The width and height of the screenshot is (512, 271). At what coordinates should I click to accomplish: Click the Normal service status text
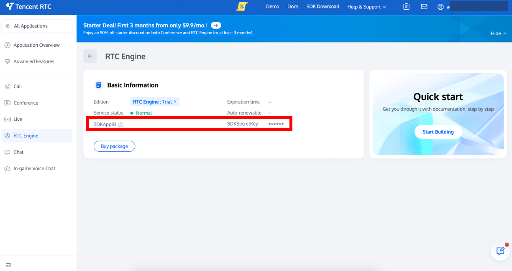coord(144,113)
